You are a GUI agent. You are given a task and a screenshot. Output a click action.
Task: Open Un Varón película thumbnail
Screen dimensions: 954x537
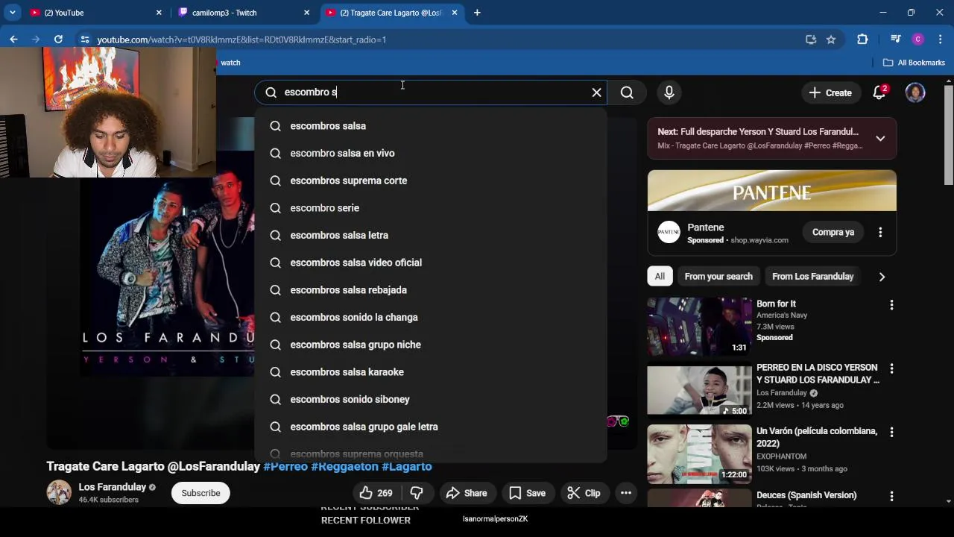coord(699,453)
